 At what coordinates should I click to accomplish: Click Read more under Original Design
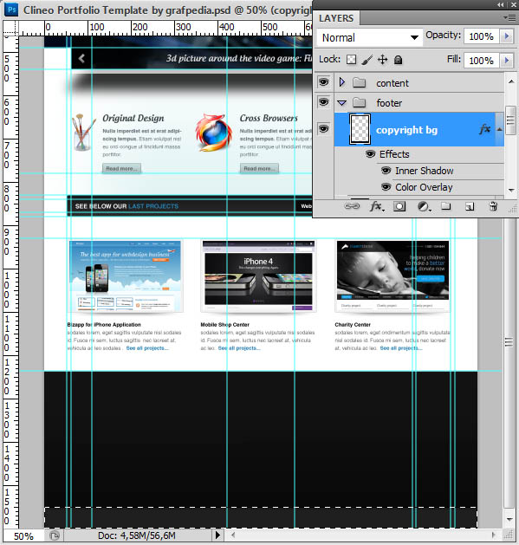point(121,169)
